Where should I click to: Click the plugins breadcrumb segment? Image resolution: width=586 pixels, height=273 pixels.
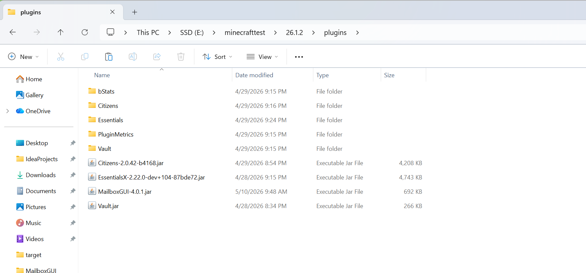coord(335,33)
